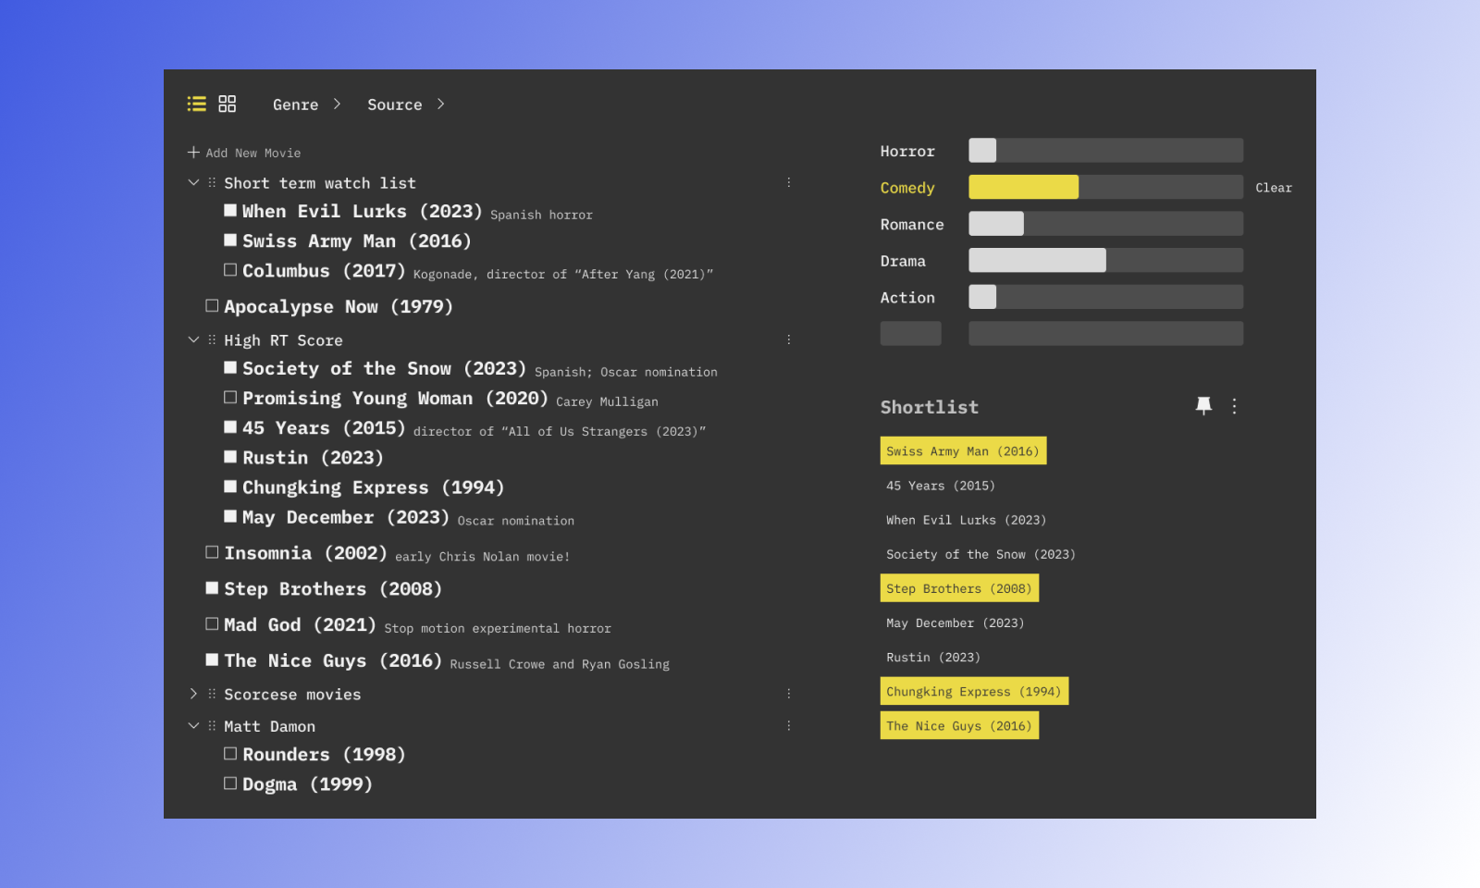
Task: Uncheck Society of the Snow (2023)
Action: (230, 367)
